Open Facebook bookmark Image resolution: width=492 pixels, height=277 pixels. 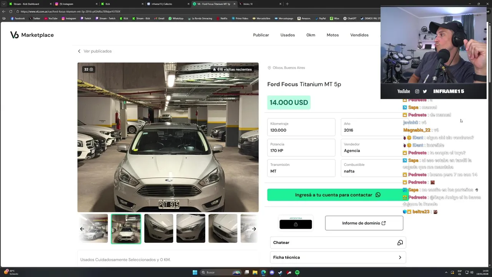click(18, 18)
